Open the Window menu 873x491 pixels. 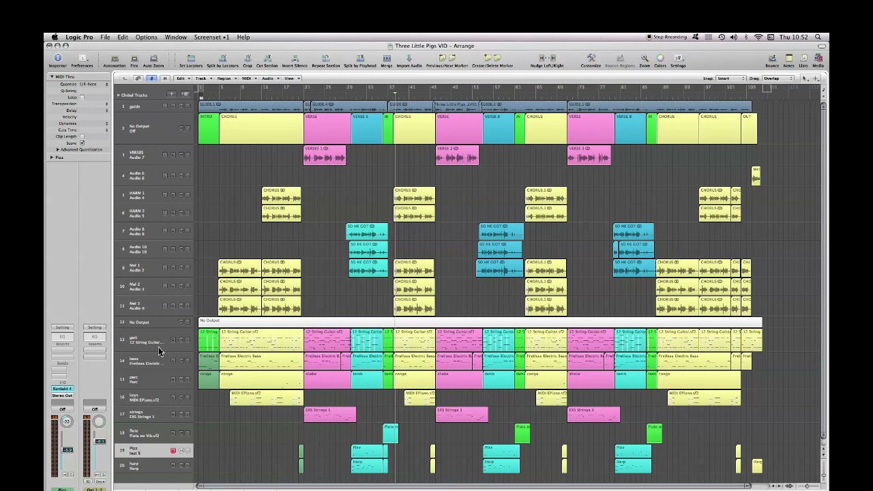175,37
